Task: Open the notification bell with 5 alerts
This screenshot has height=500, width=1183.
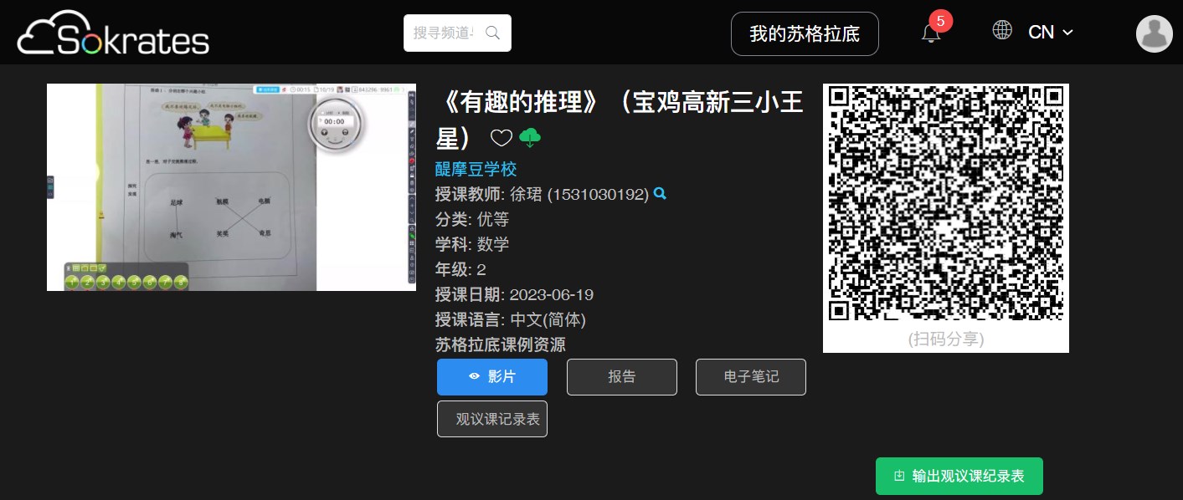Action: click(931, 33)
